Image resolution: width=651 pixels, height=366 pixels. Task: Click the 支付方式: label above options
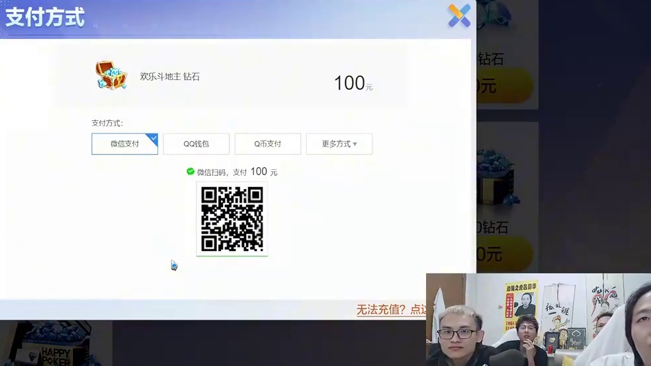[107, 123]
